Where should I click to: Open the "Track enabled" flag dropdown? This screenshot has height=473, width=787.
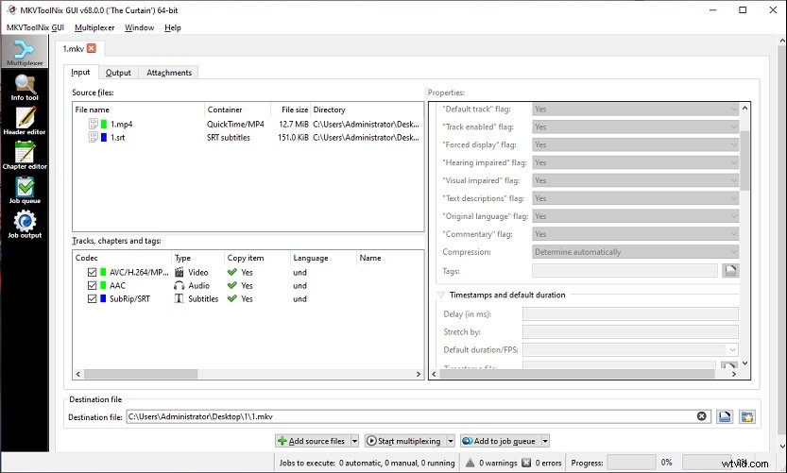tap(636, 127)
